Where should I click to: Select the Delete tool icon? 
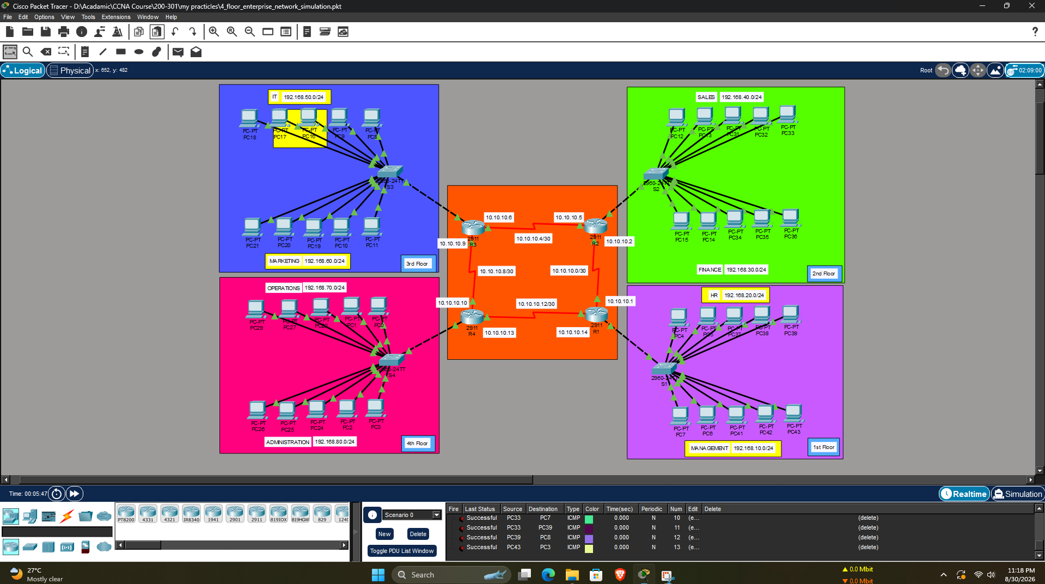point(46,52)
